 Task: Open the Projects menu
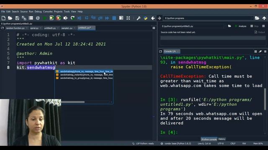(x=58, y=12)
